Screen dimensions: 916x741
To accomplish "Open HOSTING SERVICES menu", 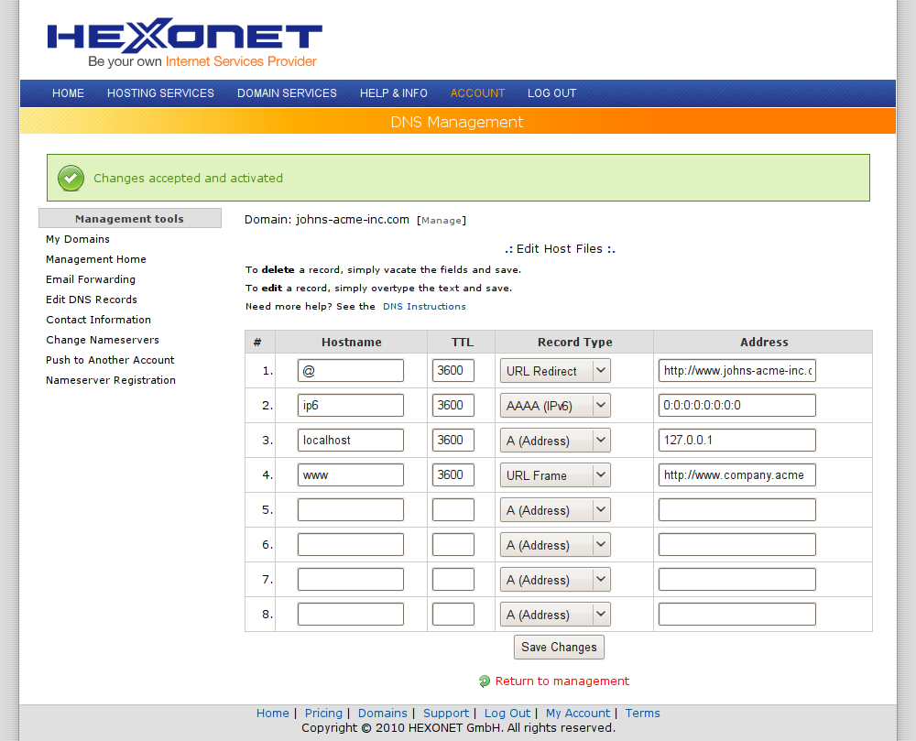I will coord(160,93).
